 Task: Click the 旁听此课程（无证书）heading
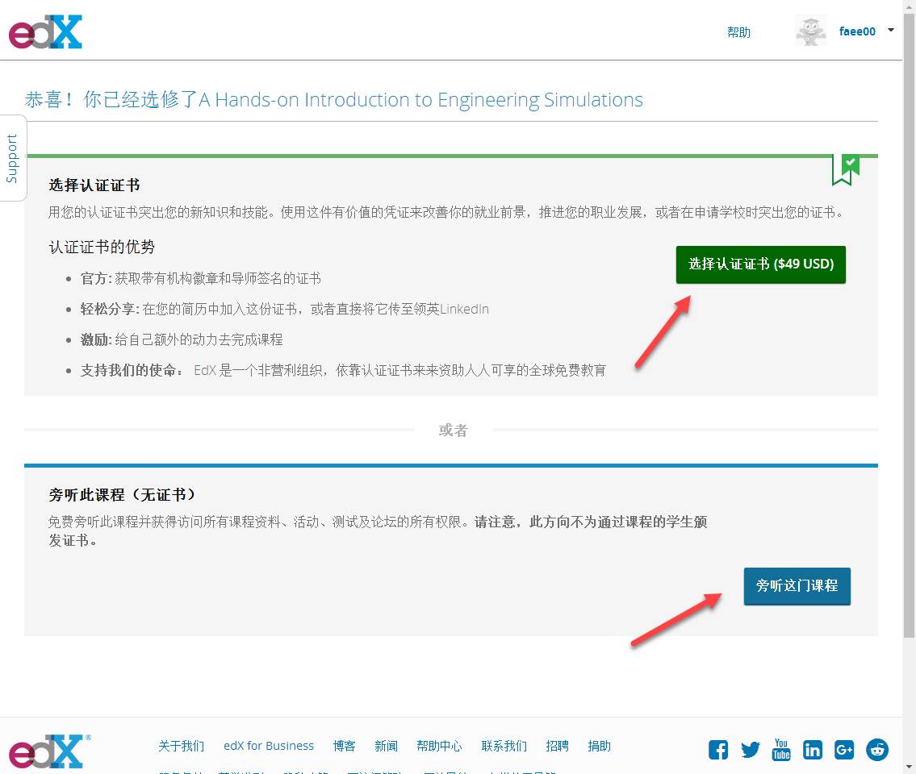[122, 495]
